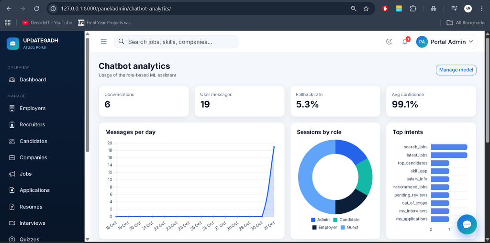This screenshot has width=490, height=243.
Task: Click the browser forward arrow
Action: coord(22,9)
